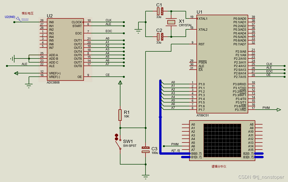
Task: Click the 'XTAL1' pin label
Action: pyautogui.click(x=203, y=19)
